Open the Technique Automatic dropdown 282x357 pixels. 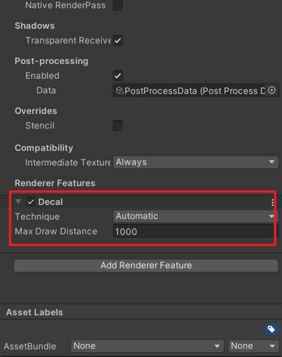click(x=196, y=217)
